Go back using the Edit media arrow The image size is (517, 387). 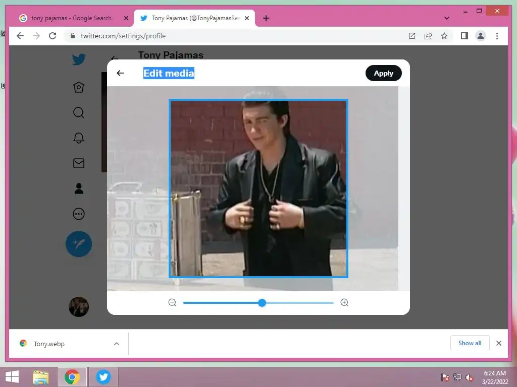pyautogui.click(x=120, y=73)
